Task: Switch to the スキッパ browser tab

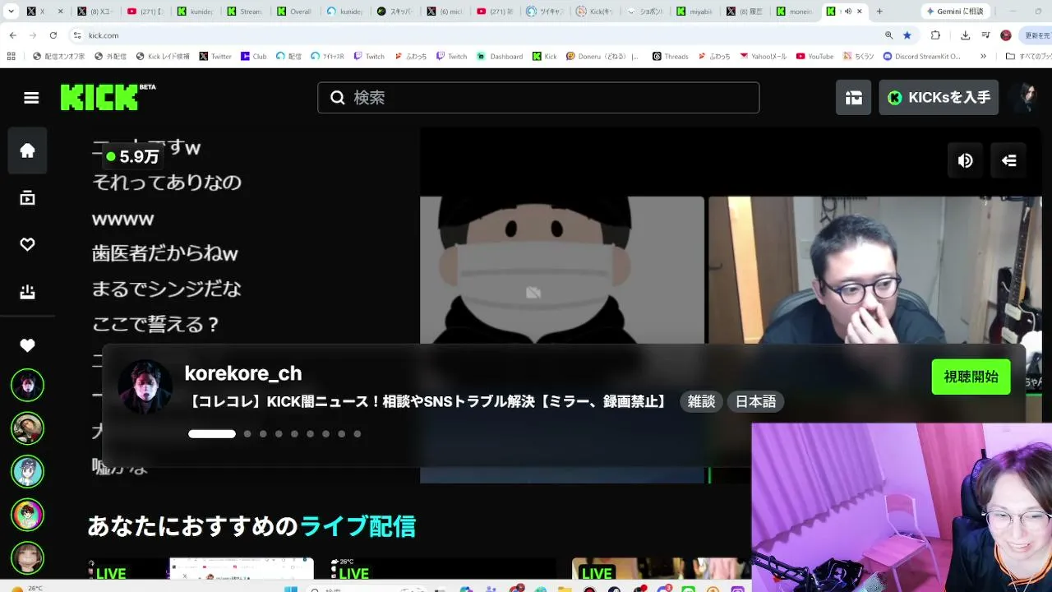Action: (394, 12)
